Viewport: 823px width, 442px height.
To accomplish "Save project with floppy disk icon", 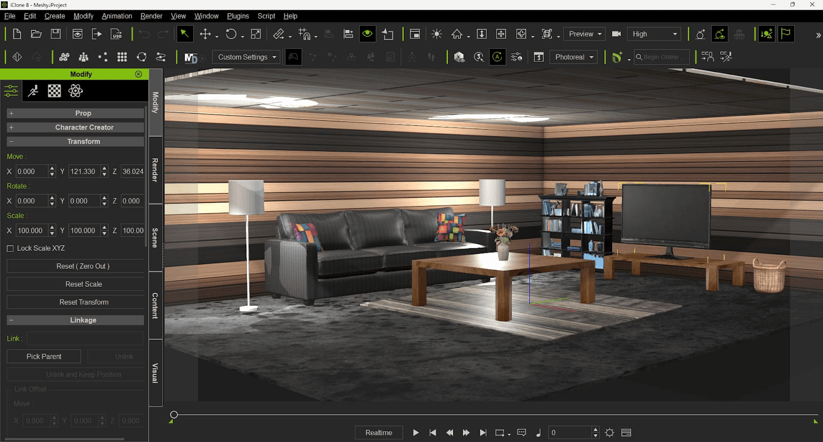I will point(56,34).
